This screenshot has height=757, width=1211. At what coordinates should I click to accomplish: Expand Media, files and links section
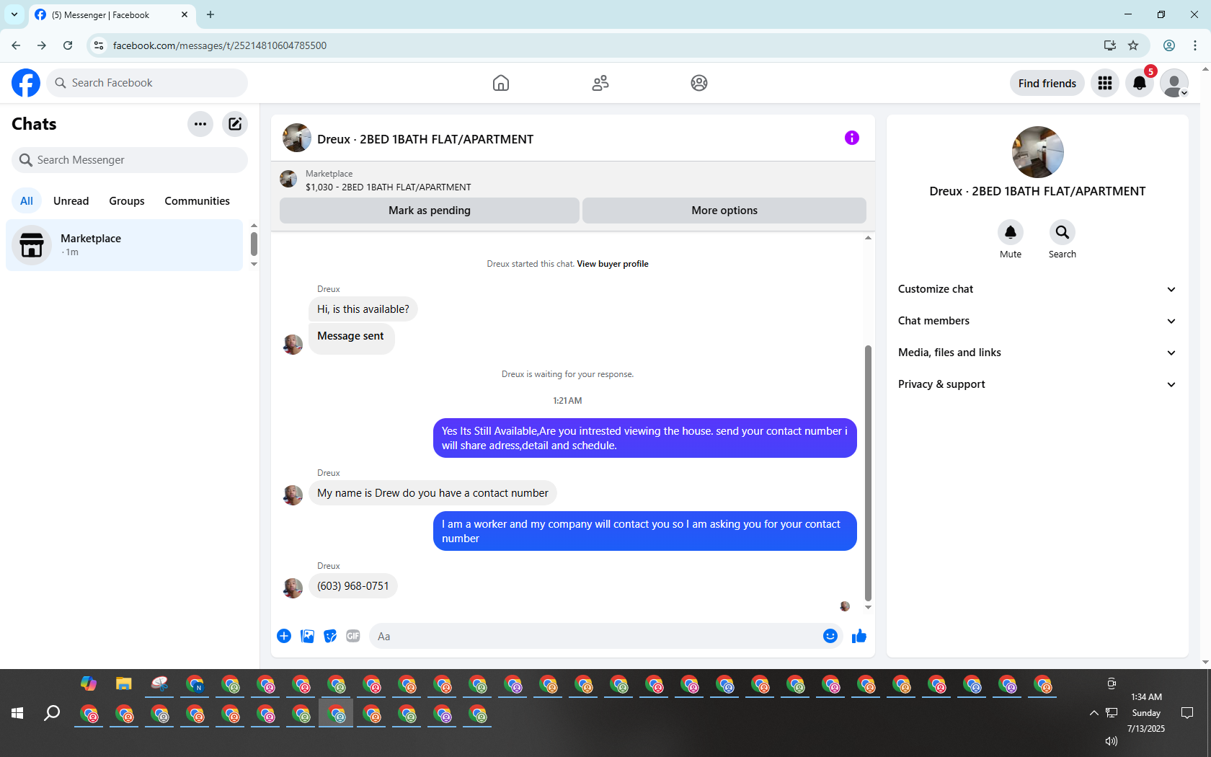(x=1037, y=353)
